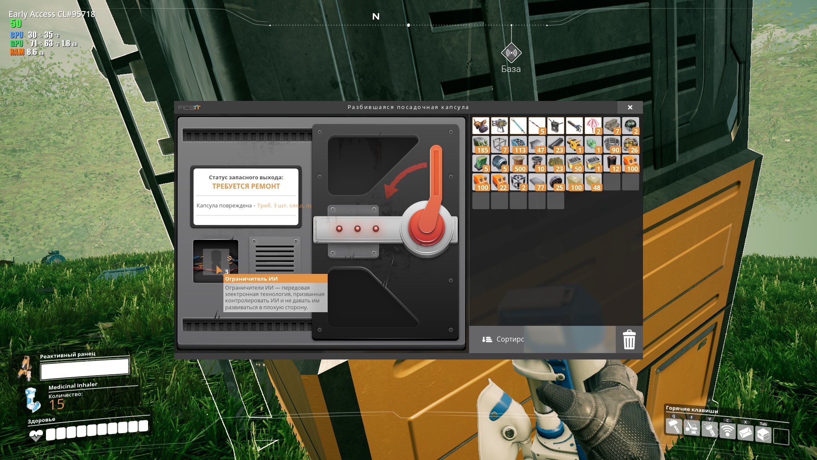Click the first empty inventory slot

pos(611,182)
